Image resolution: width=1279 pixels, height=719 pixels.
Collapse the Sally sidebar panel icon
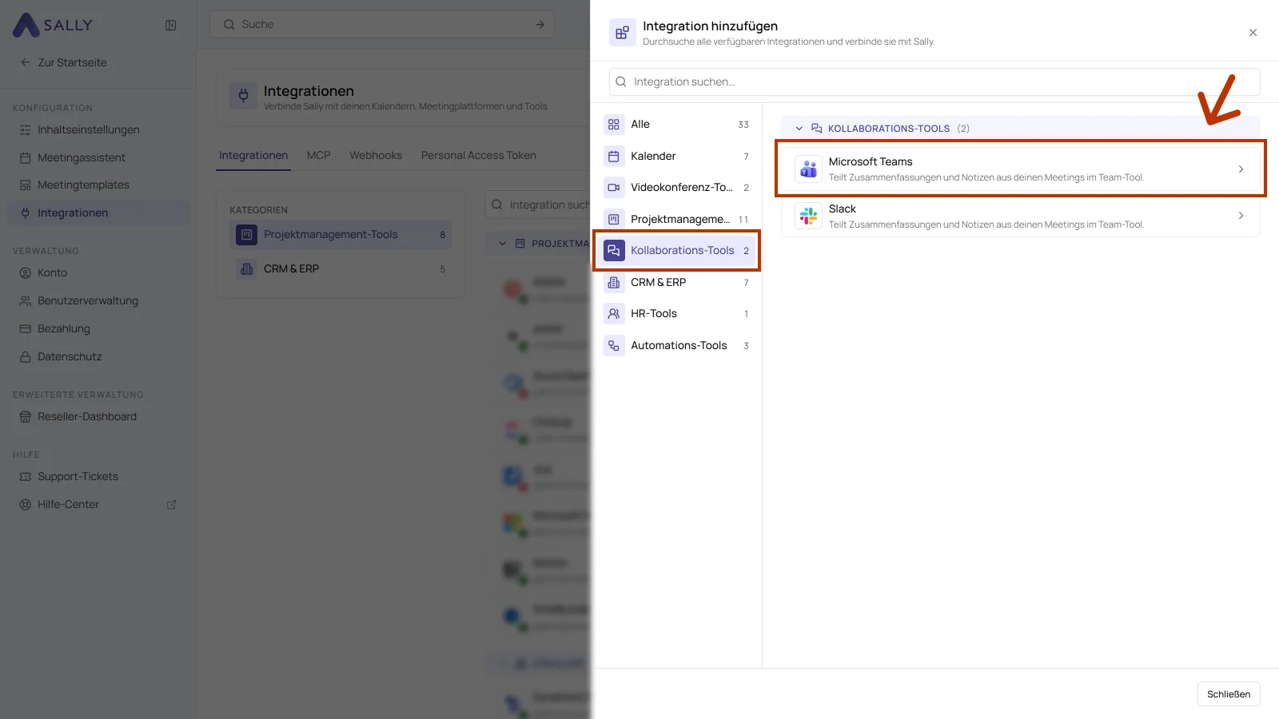coord(171,26)
